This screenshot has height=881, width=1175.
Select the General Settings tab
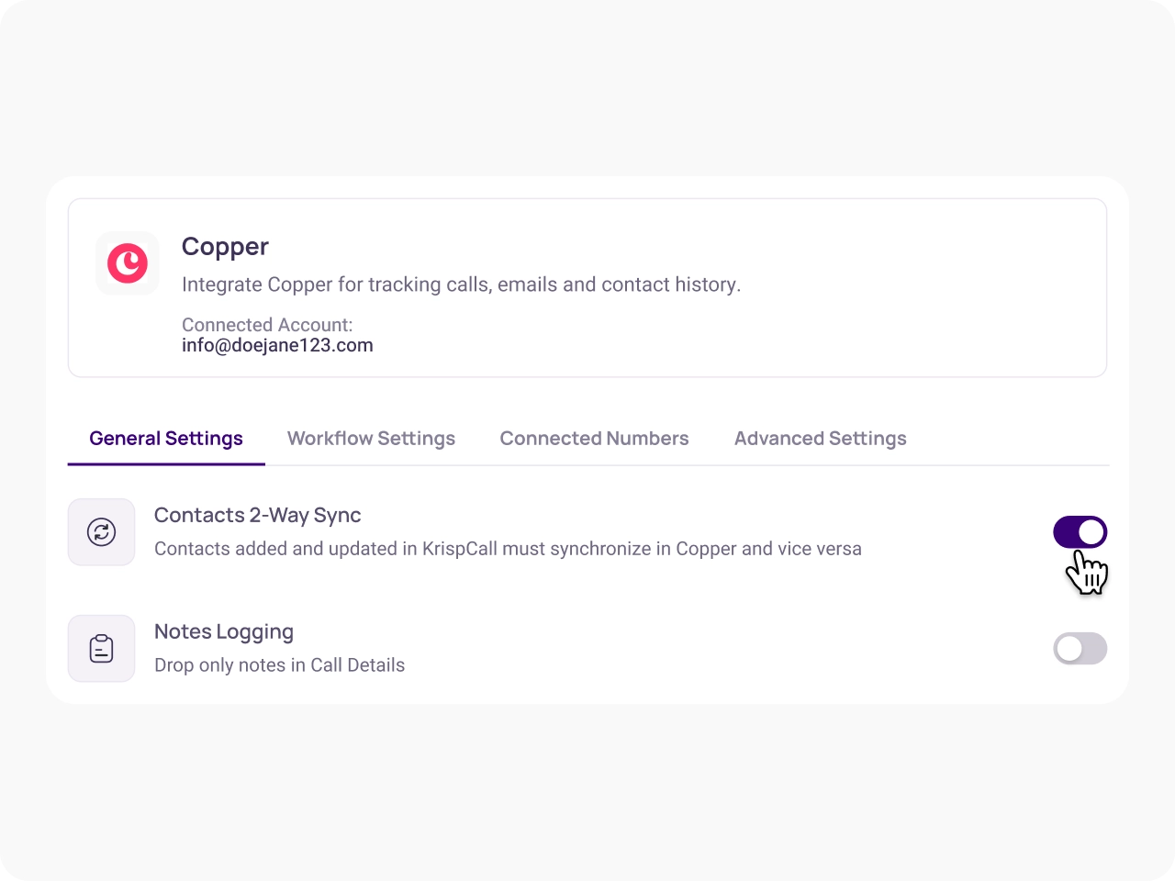(166, 439)
